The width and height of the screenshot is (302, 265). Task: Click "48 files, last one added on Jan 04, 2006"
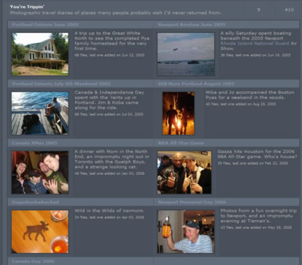click(x=109, y=173)
